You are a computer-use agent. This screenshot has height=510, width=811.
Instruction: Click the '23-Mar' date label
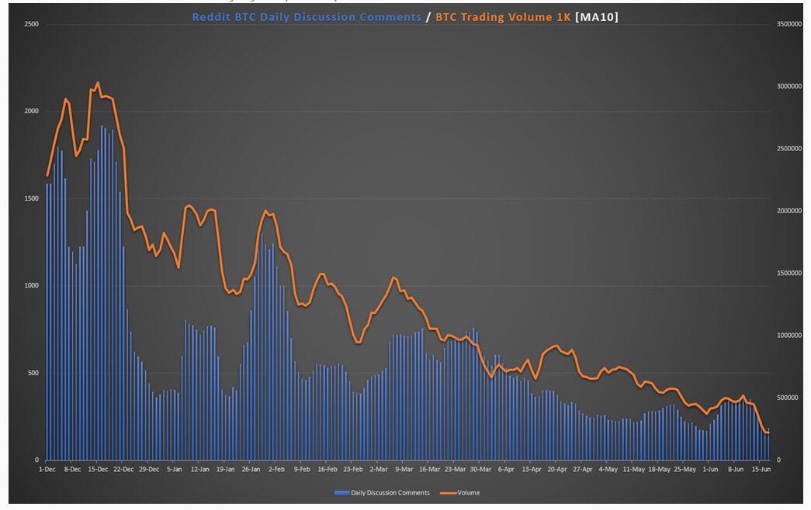455,469
